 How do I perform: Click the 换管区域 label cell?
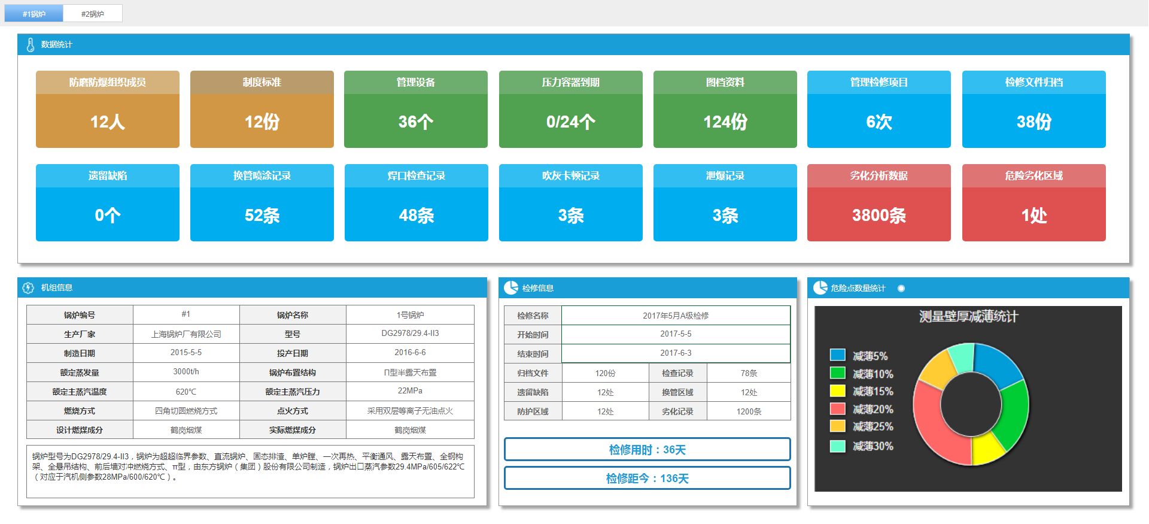pos(677,392)
